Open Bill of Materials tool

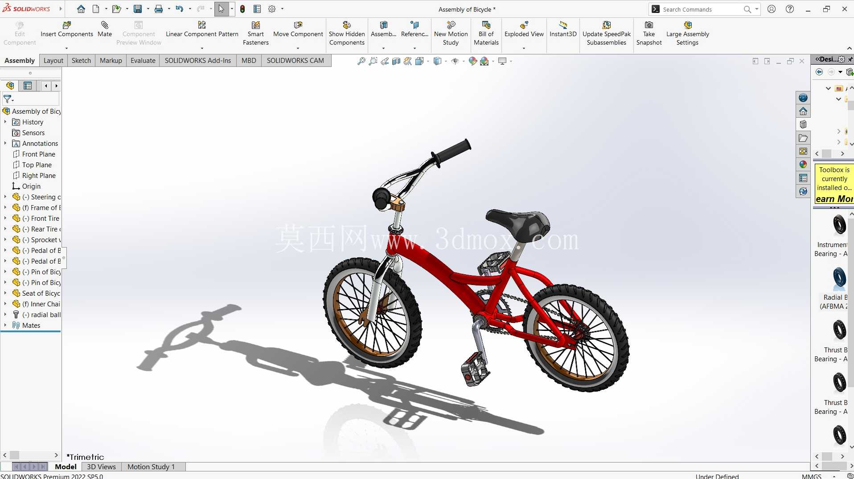pos(486,33)
